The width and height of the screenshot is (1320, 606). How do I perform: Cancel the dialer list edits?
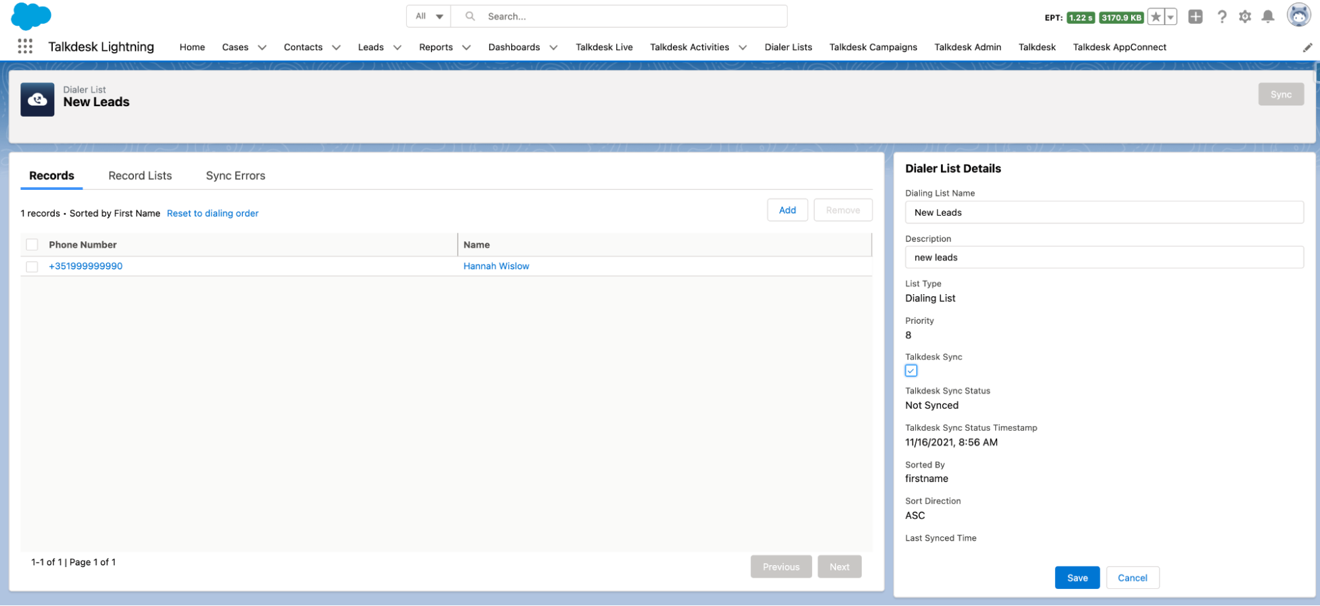point(1132,578)
